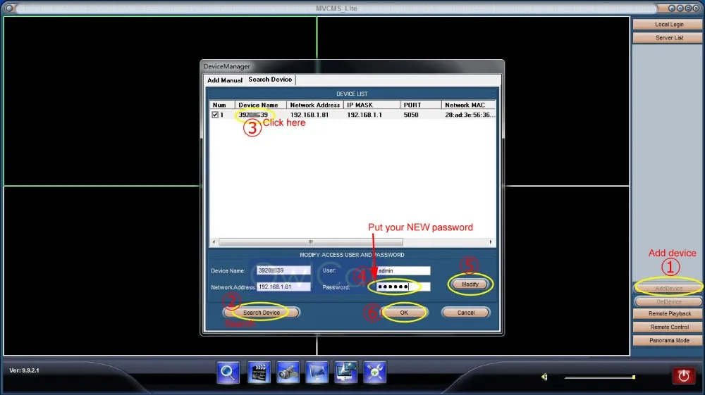Click the red power button

(x=683, y=376)
